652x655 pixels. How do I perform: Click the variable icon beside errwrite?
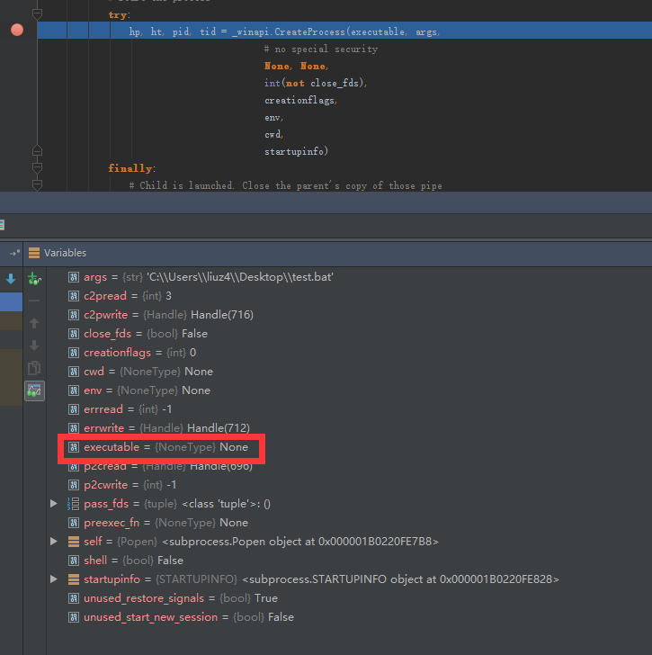pos(74,427)
